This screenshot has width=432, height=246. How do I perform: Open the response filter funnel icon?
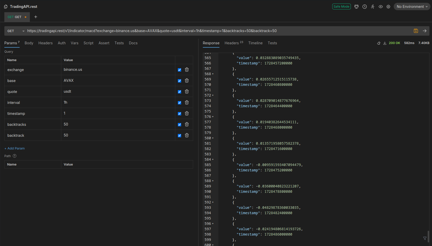(425, 238)
